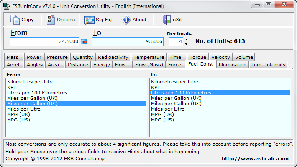Screen dimensions: 297x167
Task: Select Miles per Gallon (US) in To list
Action: 220,104
